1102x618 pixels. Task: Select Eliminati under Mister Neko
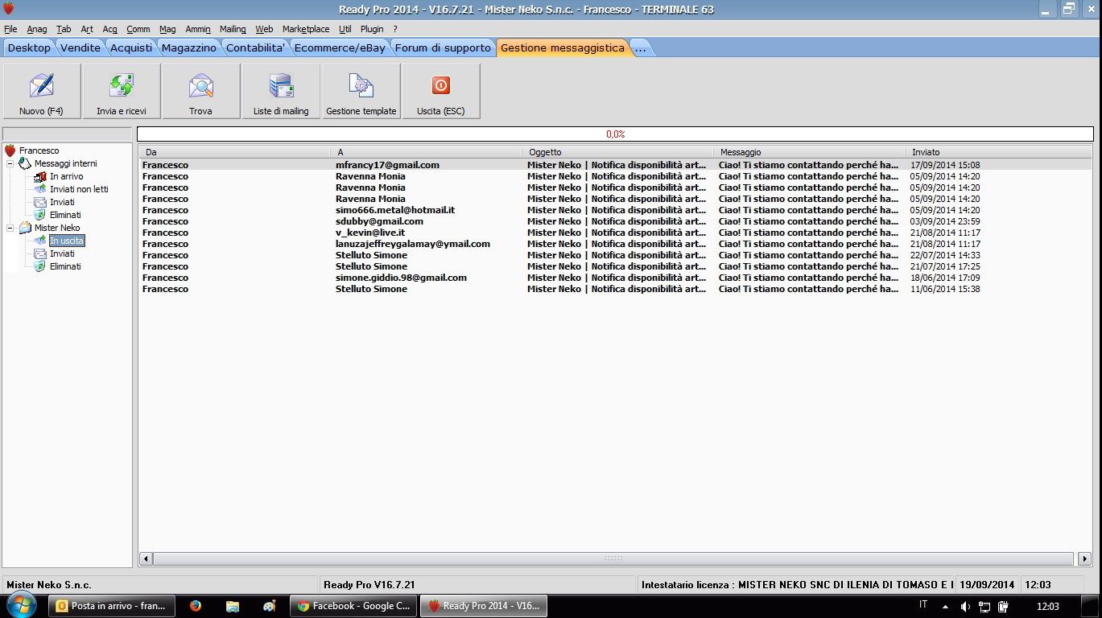(x=65, y=266)
